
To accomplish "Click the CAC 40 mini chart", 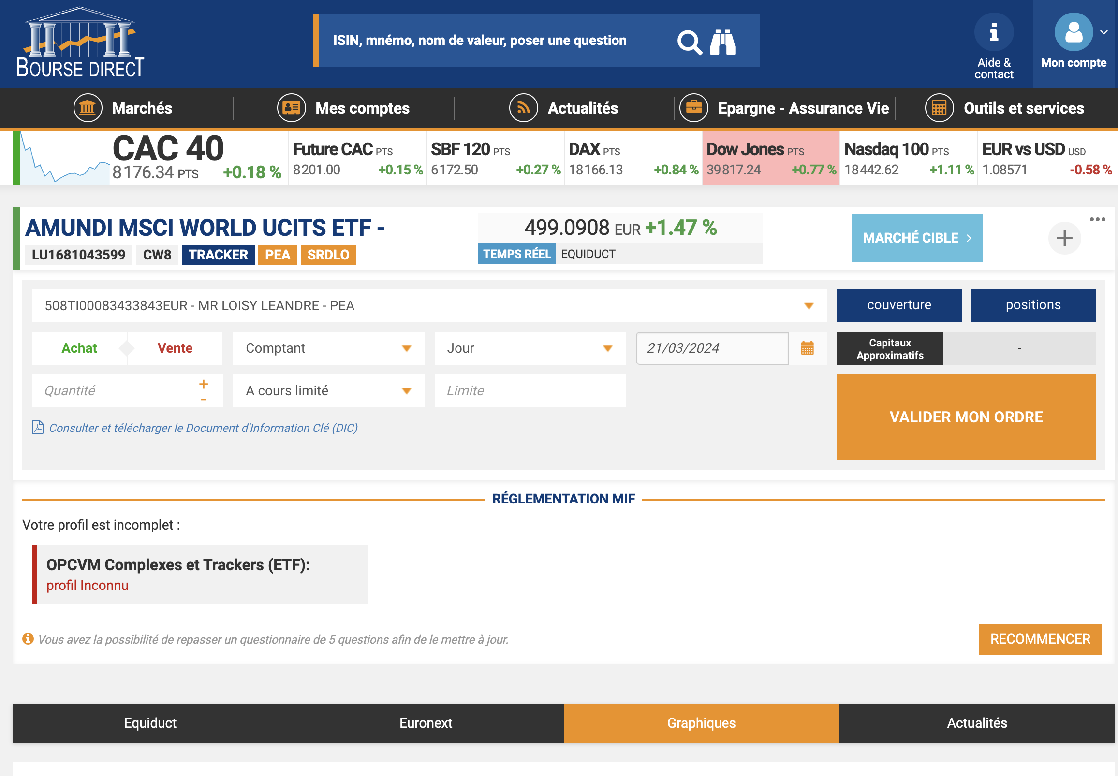I will click(x=65, y=159).
